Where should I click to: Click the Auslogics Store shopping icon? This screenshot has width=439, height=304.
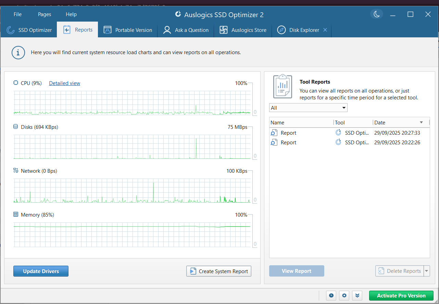coord(223,30)
